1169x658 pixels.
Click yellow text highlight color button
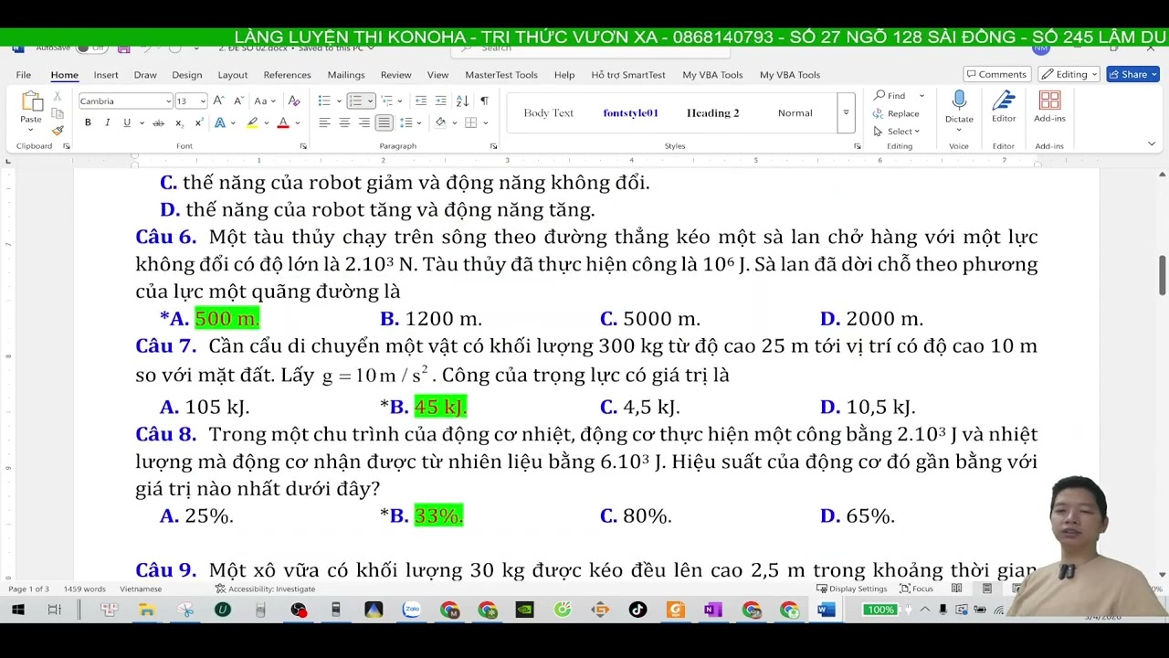click(251, 123)
